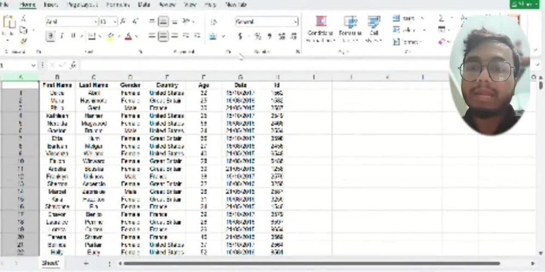Increase font size with the larger A
Viewport: 545px width, 272px height.
(x=123, y=22)
